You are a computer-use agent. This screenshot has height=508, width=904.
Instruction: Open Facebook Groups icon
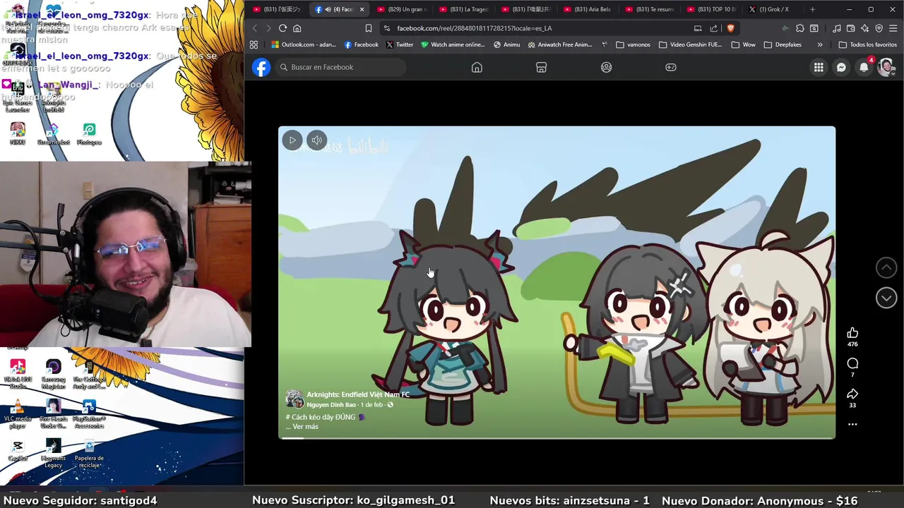point(606,67)
